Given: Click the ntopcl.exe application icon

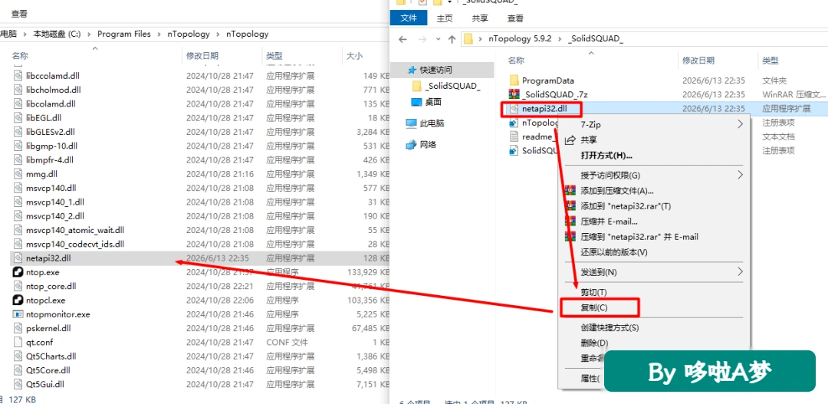Looking at the screenshot, I should click(x=18, y=300).
